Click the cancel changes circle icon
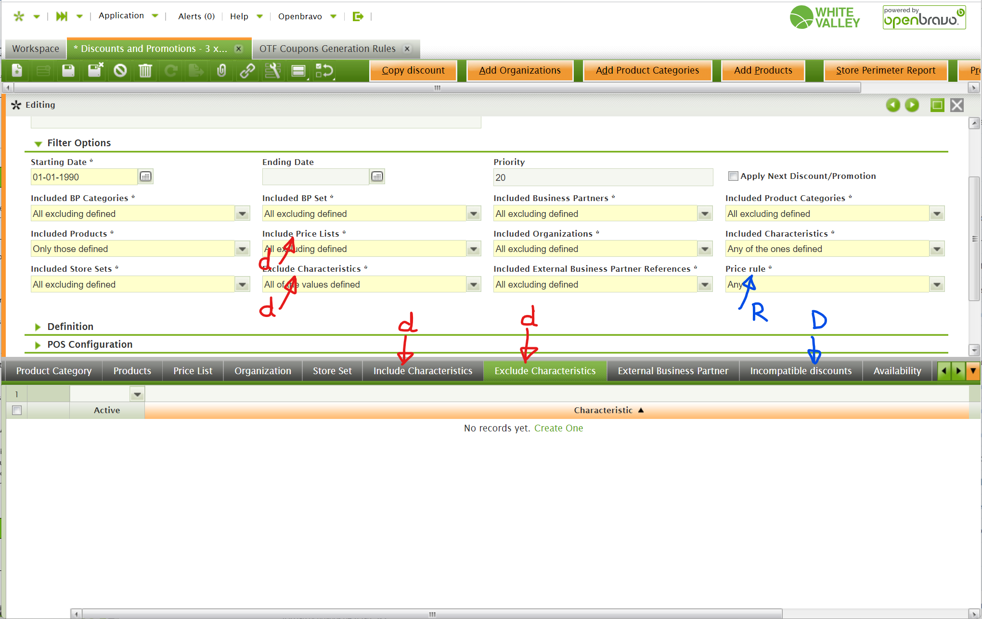 tap(120, 71)
